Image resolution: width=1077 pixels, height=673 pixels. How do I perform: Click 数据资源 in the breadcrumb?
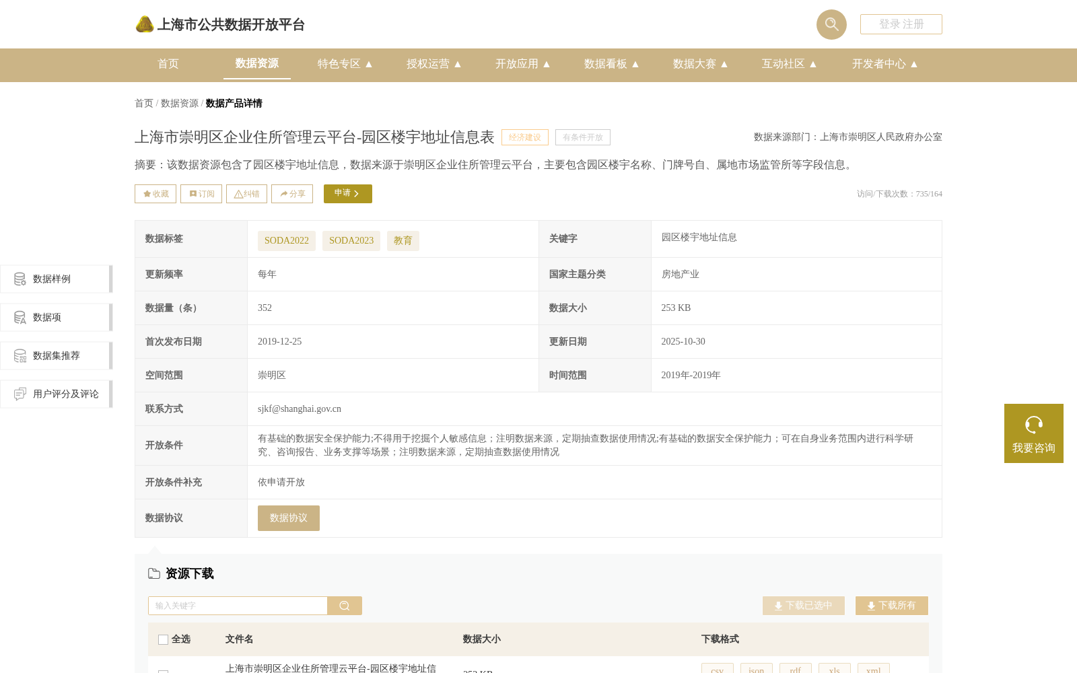click(180, 103)
